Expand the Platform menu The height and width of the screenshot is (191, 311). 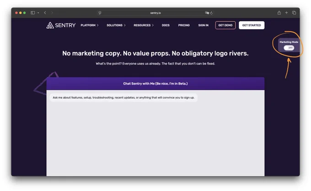[90, 26]
